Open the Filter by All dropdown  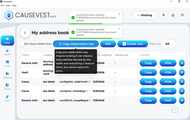(169, 44)
